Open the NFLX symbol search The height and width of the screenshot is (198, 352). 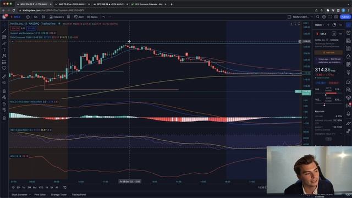coord(16,17)
